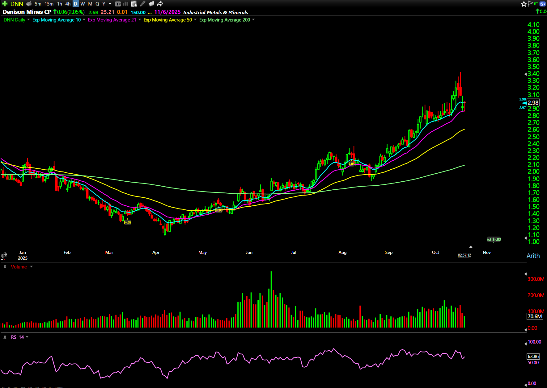Click the star favorite icon
Image resolution: width=547 pixels, height=388 pixels.
[524, 4]
